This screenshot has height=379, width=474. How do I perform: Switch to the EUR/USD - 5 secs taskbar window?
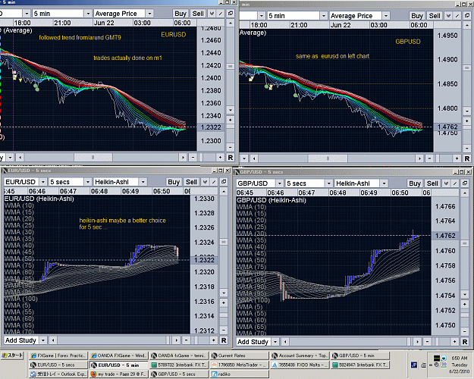[58, 365]
